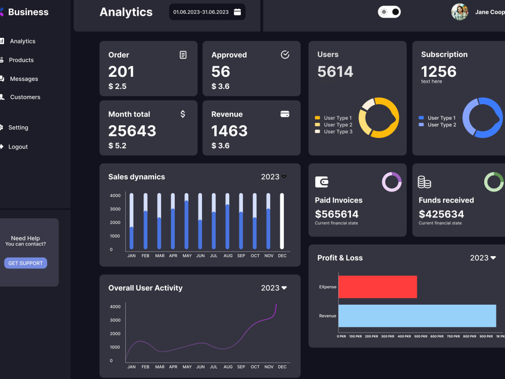The height and width of the screenshot is (379, 505).
Task: Click the 'Need Help' heading
Action: pos(25,238)
